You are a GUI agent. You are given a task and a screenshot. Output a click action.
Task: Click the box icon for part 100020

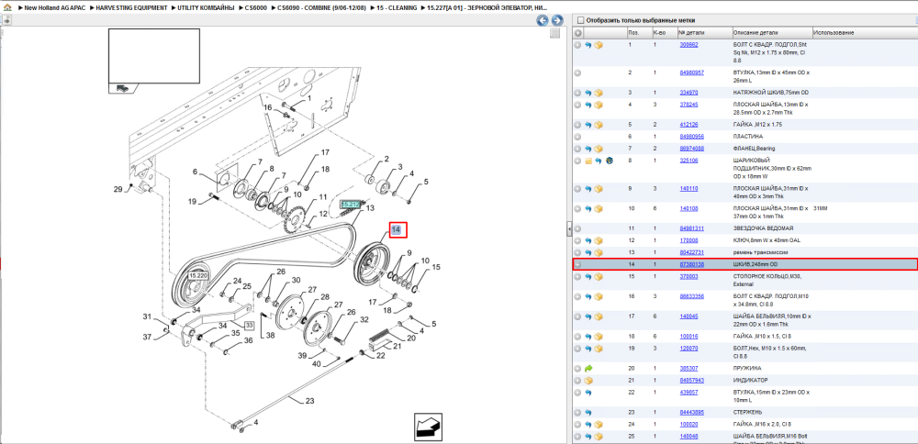(x=599, y=424)
